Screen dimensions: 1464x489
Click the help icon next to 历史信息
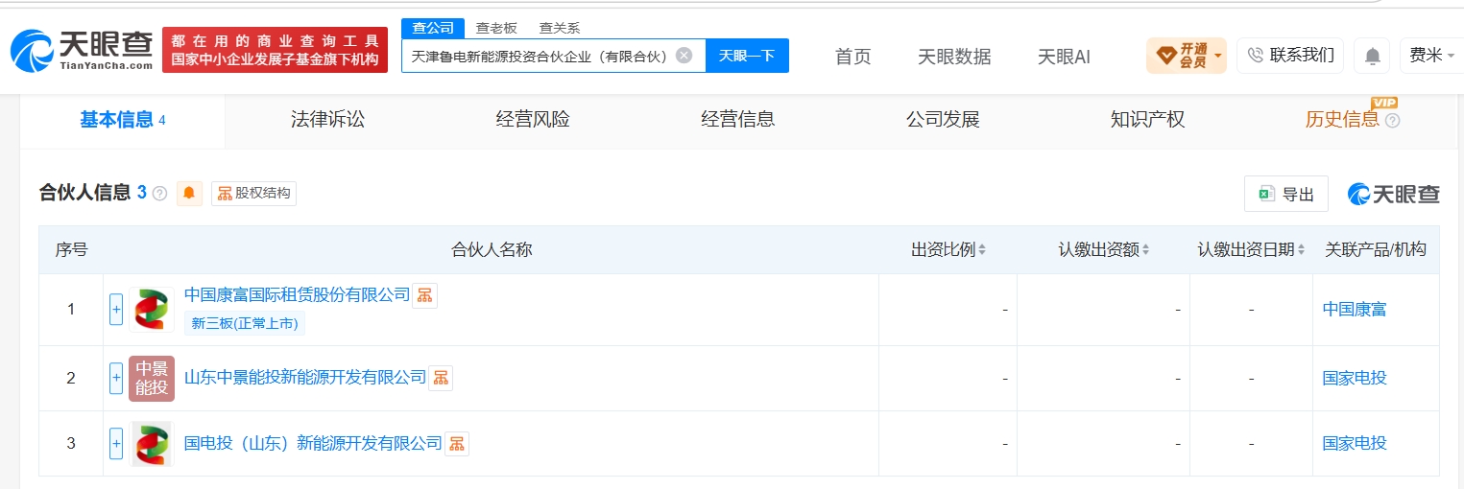[1393, 121]
